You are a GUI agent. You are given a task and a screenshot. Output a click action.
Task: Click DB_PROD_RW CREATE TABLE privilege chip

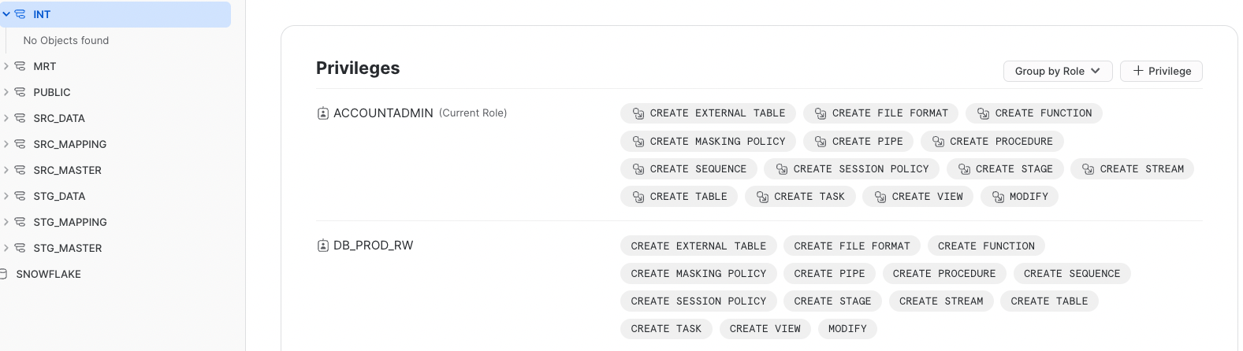[1049, 301]
